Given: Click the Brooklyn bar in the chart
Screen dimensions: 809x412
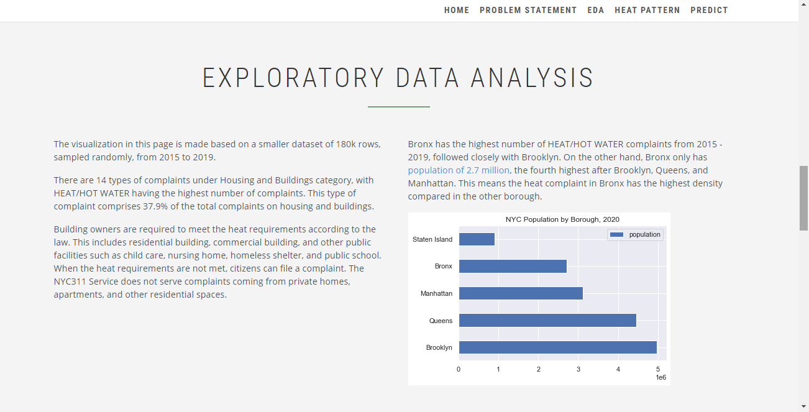Looking at the screenshot, I should click(x=557, y=347).
